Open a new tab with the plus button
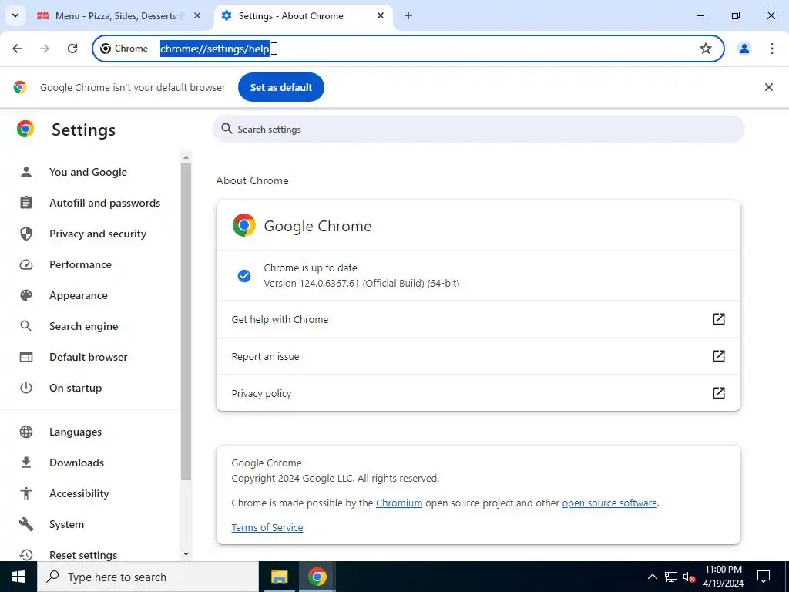Image resolution: width=789 pixels, height=592 pixels. pos(408,15)
